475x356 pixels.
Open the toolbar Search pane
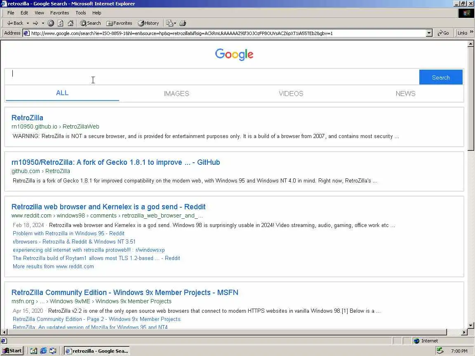point(90,23)
